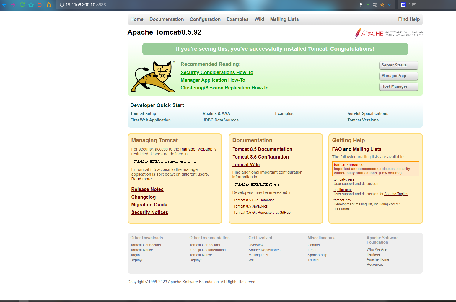Image resolution: width=456 pixels, height=302 pixels.
Task: Go to the browser home page icon
Action: (31, 5)
